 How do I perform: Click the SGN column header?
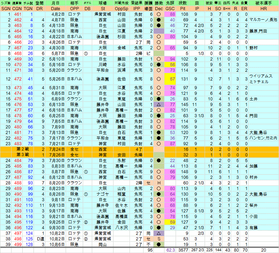tap(6, 8)
